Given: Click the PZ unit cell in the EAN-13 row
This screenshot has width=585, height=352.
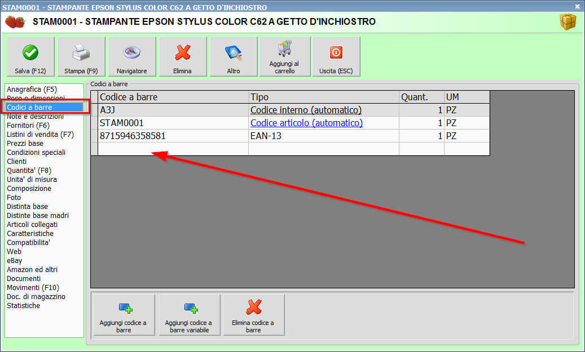Looking at the screenshot, I should click(467, 136).
